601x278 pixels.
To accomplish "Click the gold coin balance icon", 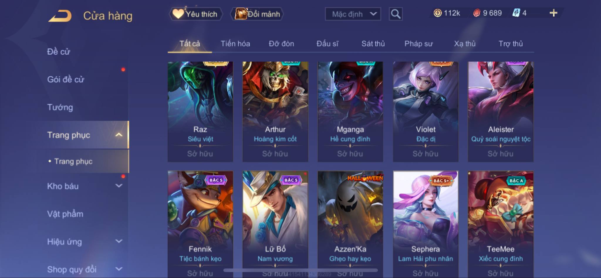I will [438, 13].
